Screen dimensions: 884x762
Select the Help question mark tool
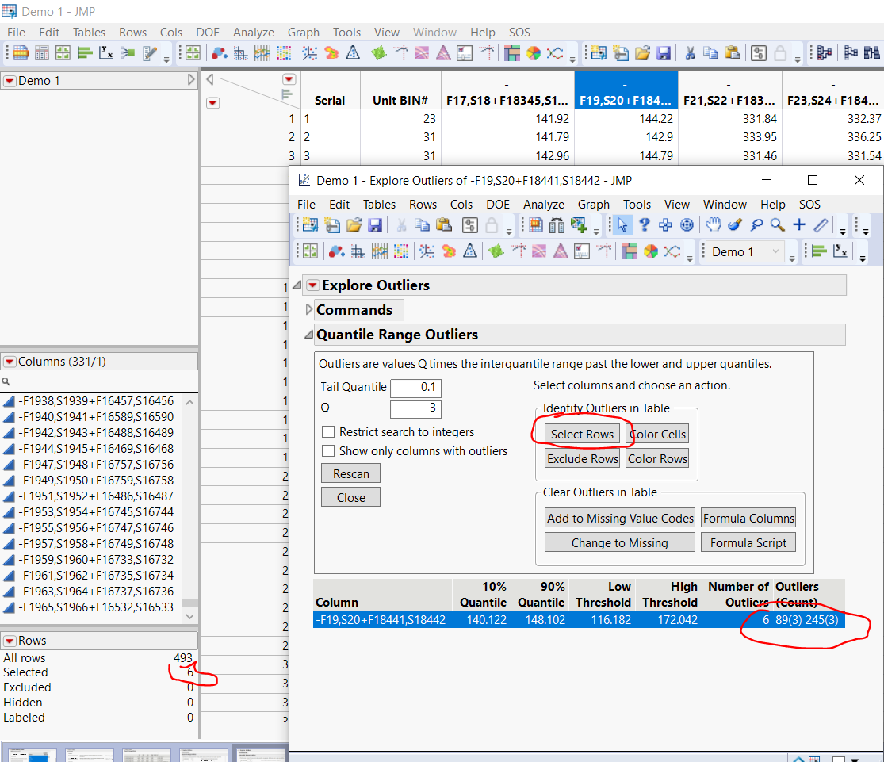point(644,224)
